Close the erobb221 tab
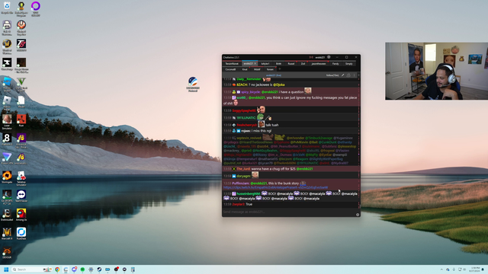The height and width of the screenshot is (274, 488). tap(255, 64)
